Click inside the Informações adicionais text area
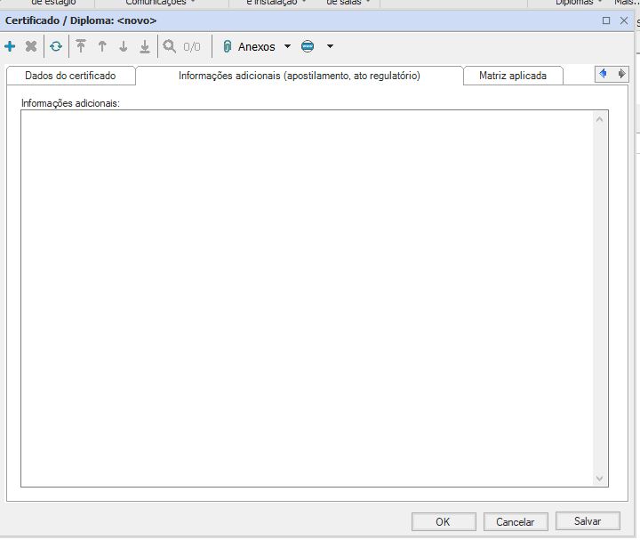Image resolution: width=640 pixels, height=540 pixels. tap(307, 298)
